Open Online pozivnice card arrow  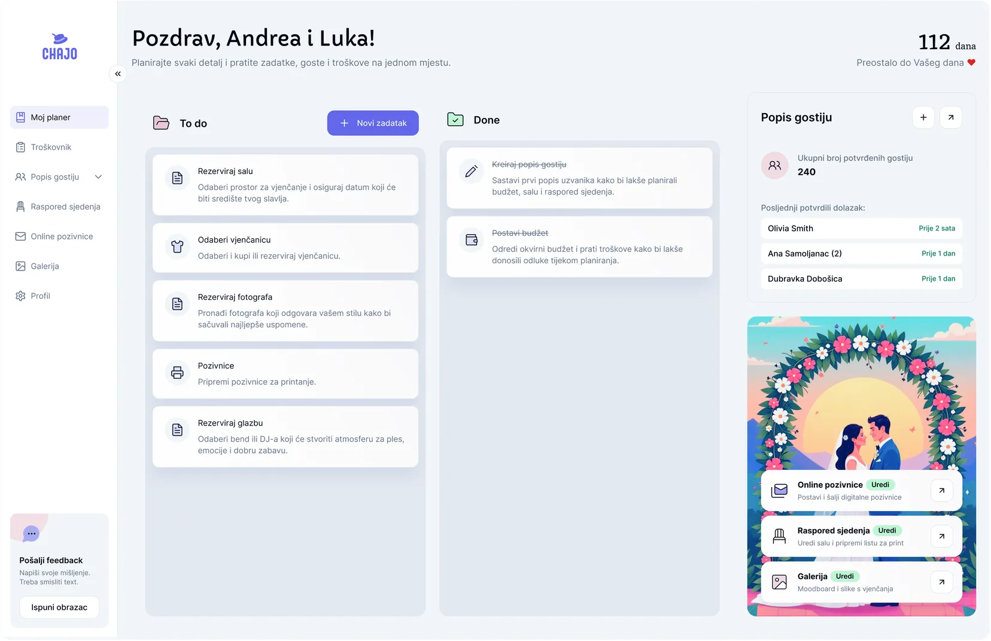coord(942,491)
